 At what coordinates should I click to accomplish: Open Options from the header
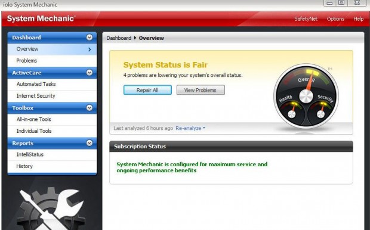click(335, 19)
